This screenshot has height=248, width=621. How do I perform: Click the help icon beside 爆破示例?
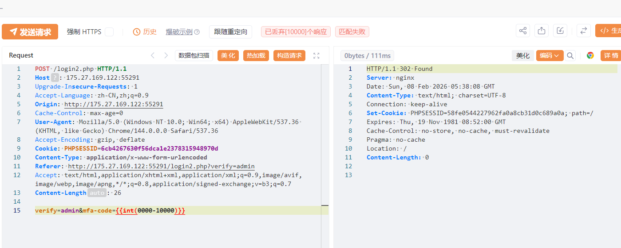[197, 32]
